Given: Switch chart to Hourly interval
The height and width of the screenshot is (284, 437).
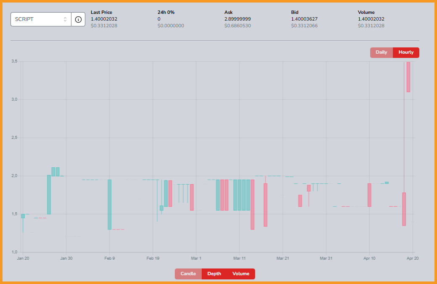Looking at the screenshot, I should coord(406,52).
